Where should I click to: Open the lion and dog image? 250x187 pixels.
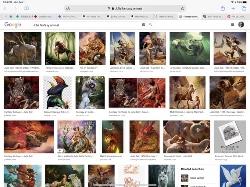228,93
